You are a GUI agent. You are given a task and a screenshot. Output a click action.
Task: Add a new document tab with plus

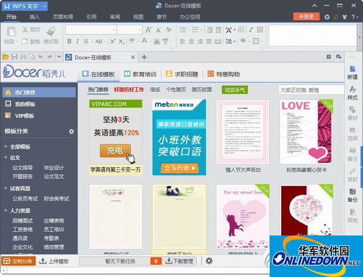(144, 57)
